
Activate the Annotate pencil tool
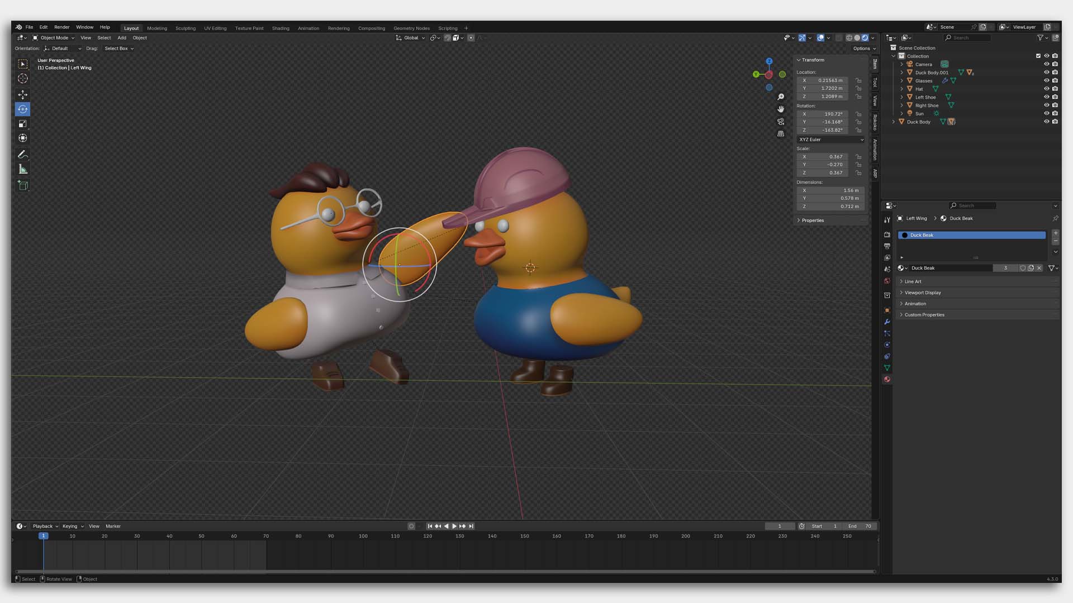click(23, 154)
